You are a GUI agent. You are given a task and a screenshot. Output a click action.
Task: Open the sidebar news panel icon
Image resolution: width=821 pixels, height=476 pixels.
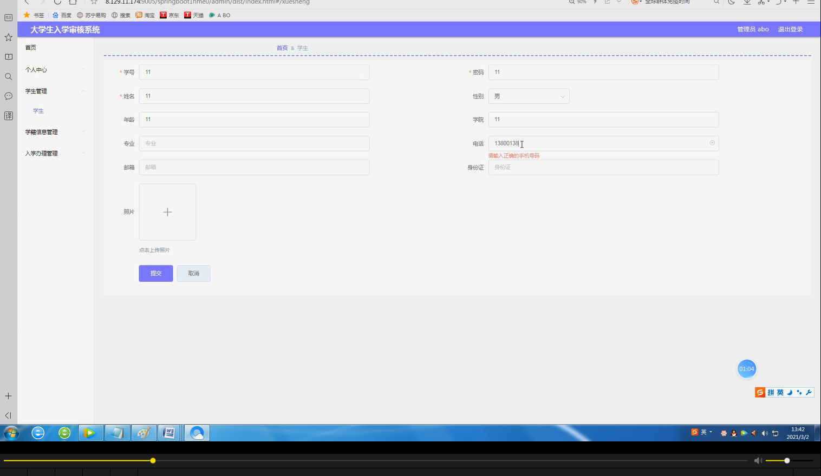click(x=8, y=18)
